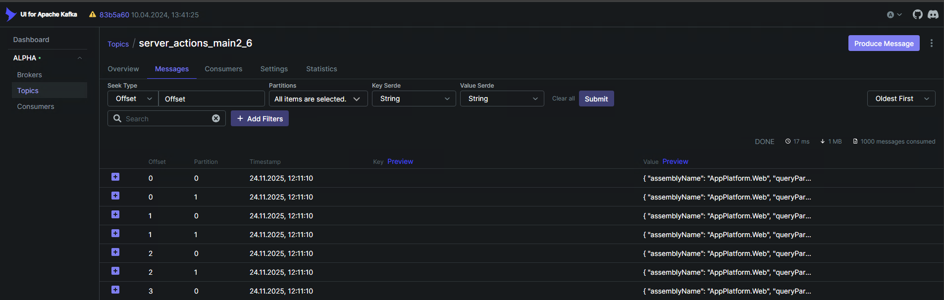The image size is (944, 300).
Task: Collapse the ALPHA cluster section
Action: pos(80,58)
